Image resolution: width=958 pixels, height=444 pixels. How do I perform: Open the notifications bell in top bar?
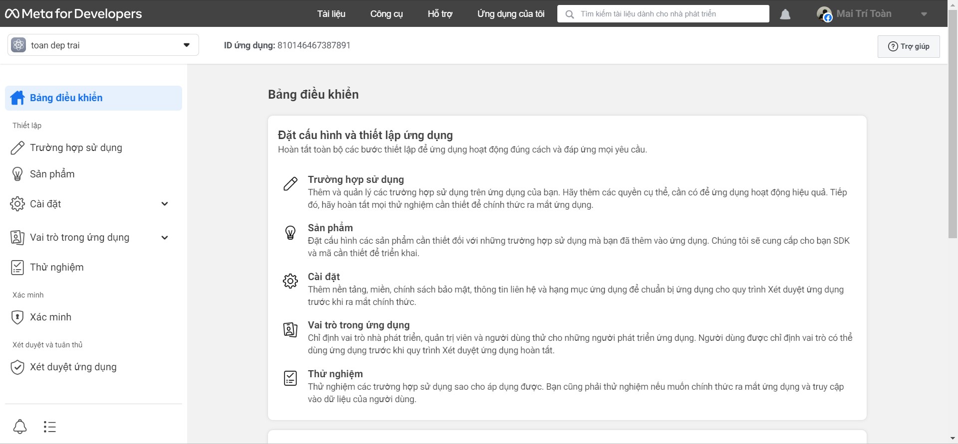785,14
